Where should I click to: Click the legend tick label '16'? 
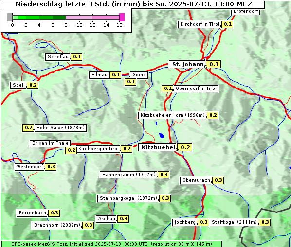coord(119,25)
